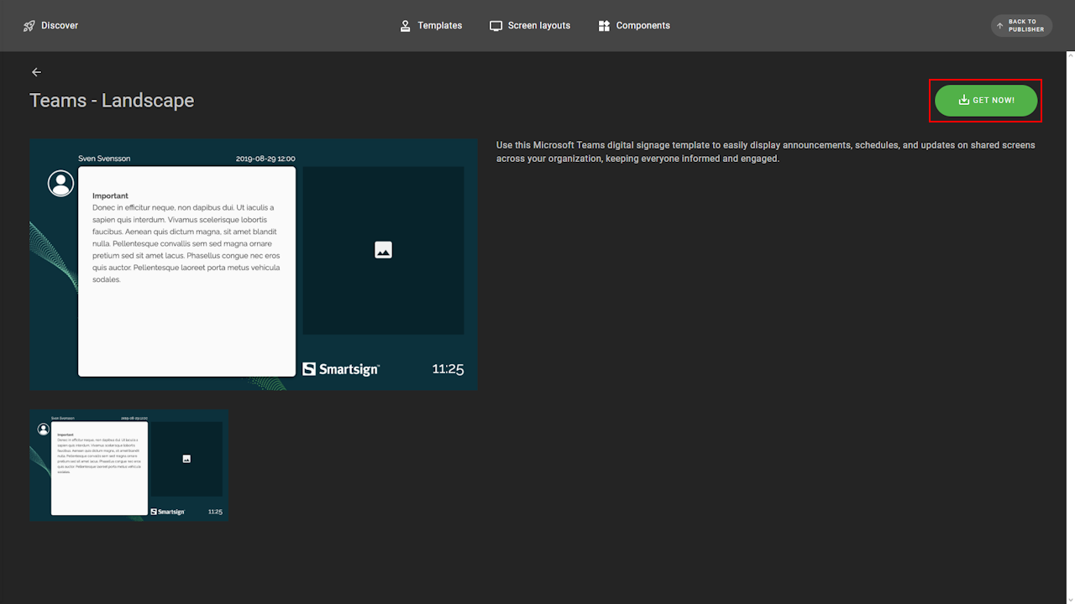Go back using the left arrow

[36, 72]
